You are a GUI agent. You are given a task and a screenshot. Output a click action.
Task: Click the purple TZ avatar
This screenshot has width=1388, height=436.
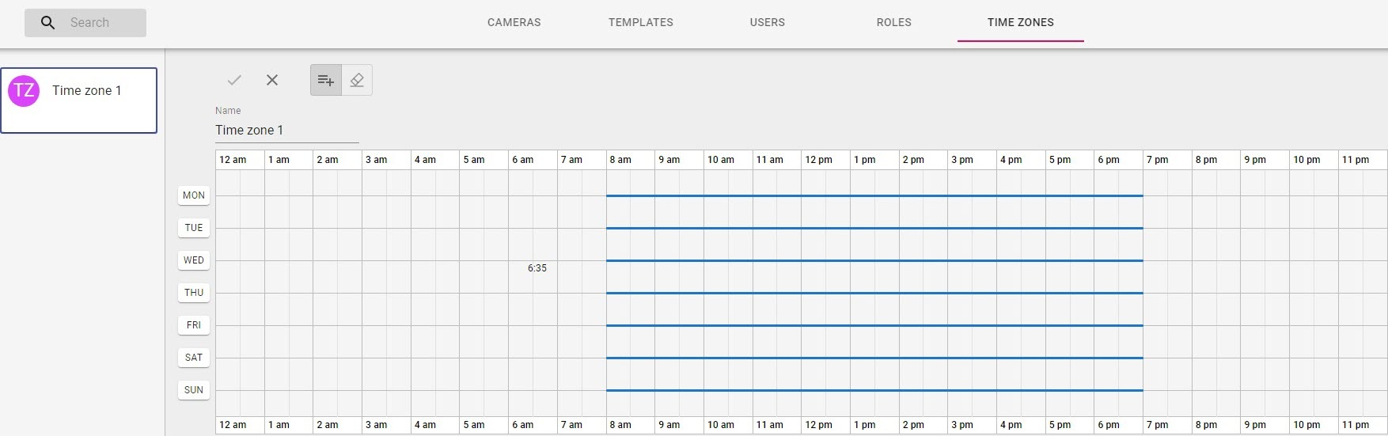click(x=24, y=91)
